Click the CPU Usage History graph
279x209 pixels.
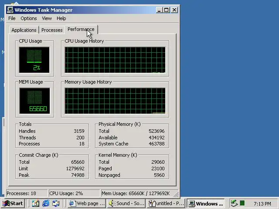115,60
